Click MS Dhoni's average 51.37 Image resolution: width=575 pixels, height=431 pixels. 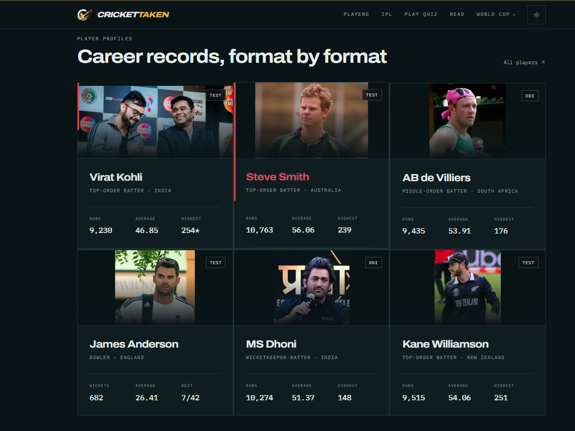(x=304, y=398)
